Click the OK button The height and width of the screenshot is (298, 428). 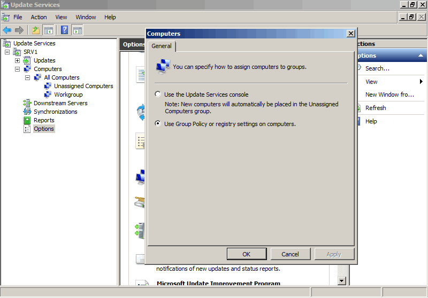coord(247,254)
